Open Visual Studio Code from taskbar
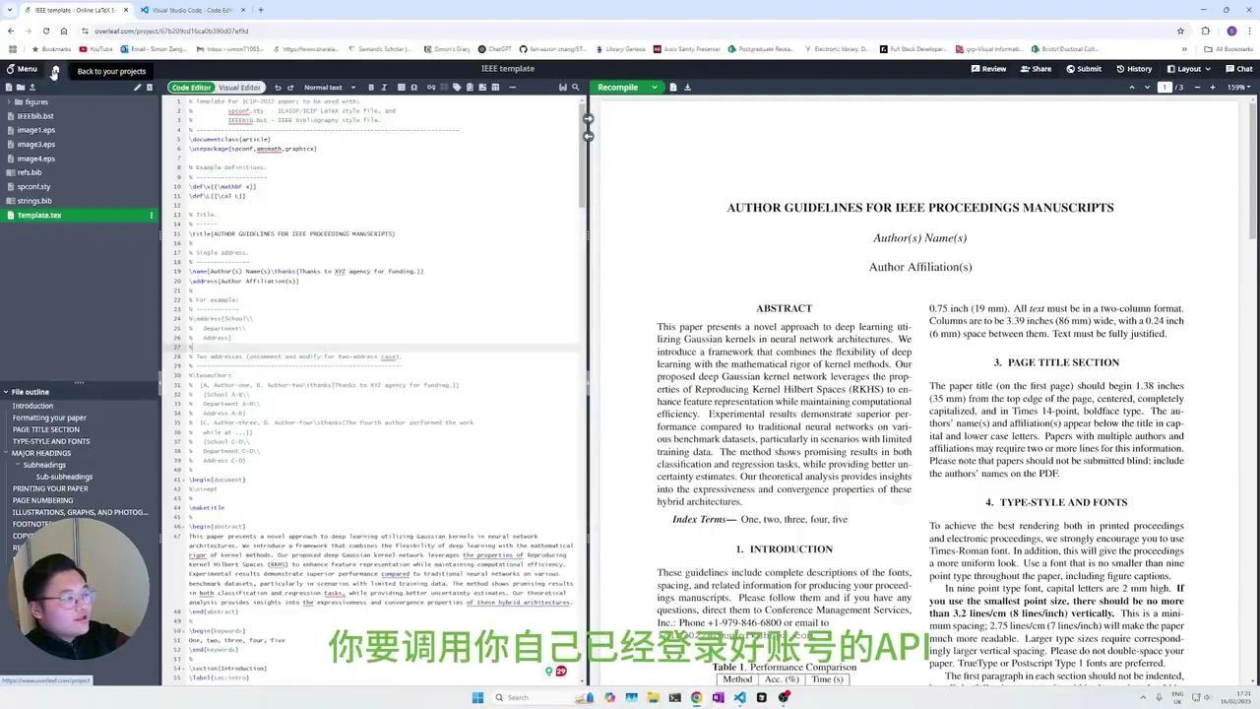The width and height of the screenshot is (1260, 709). 739,697
